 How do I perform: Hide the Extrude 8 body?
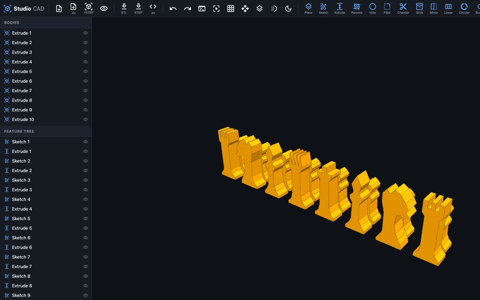[85, 100]
